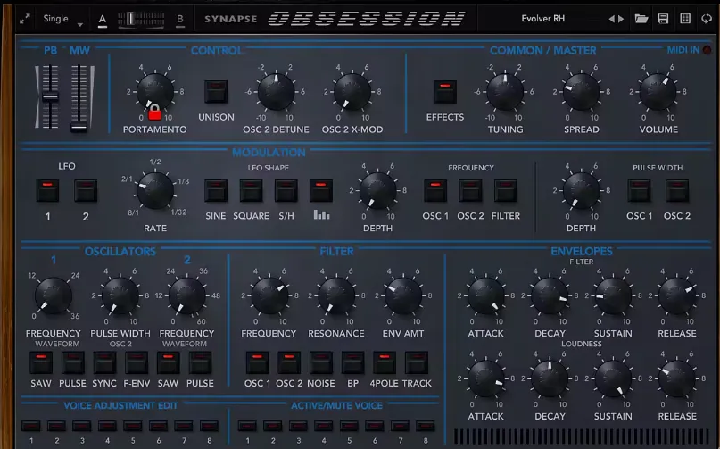Open the Evolver RH preset name menu
The image size is (720, 449).
pos(543,19)
